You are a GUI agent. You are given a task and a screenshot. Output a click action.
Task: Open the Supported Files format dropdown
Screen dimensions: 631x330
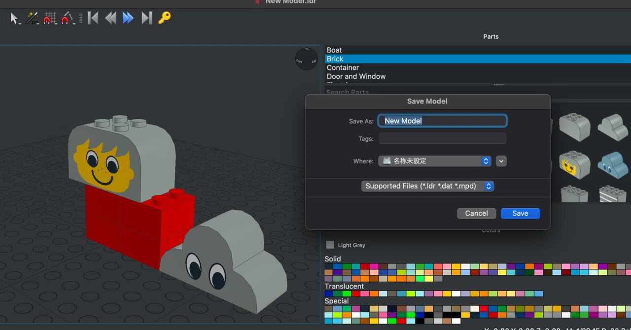(427, 186)
